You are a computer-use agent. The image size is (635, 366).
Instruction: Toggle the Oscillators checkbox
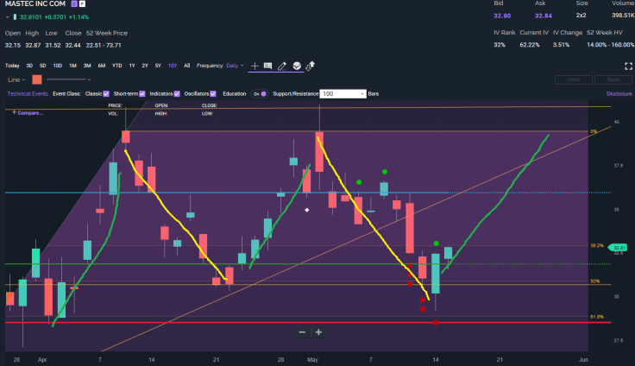[215, 93]
